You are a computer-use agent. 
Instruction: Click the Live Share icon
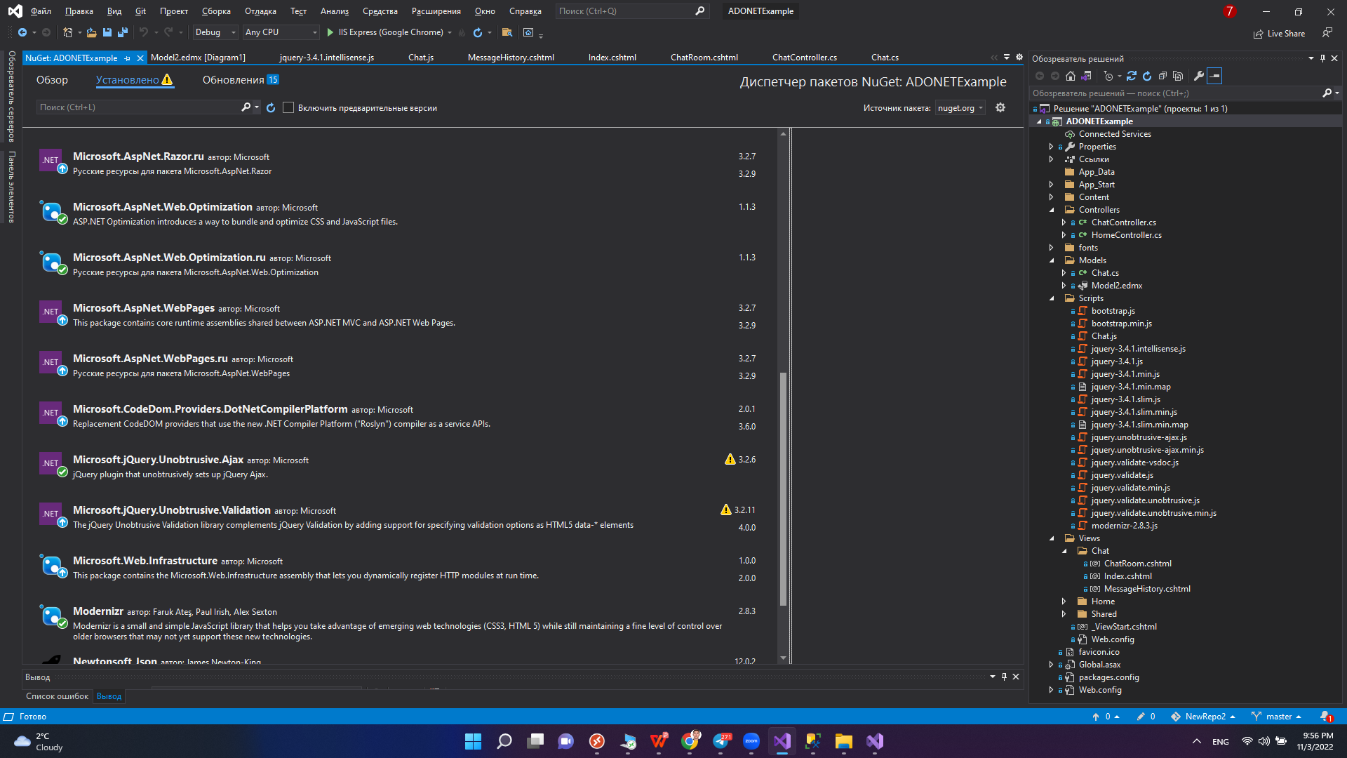point(1280,34)
